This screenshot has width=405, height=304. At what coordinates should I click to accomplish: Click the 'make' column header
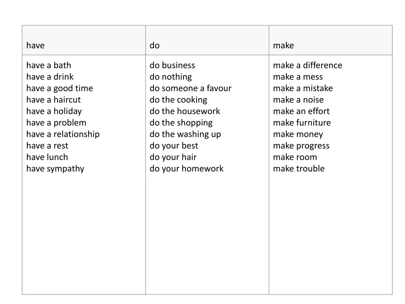(x=283, y=45)
